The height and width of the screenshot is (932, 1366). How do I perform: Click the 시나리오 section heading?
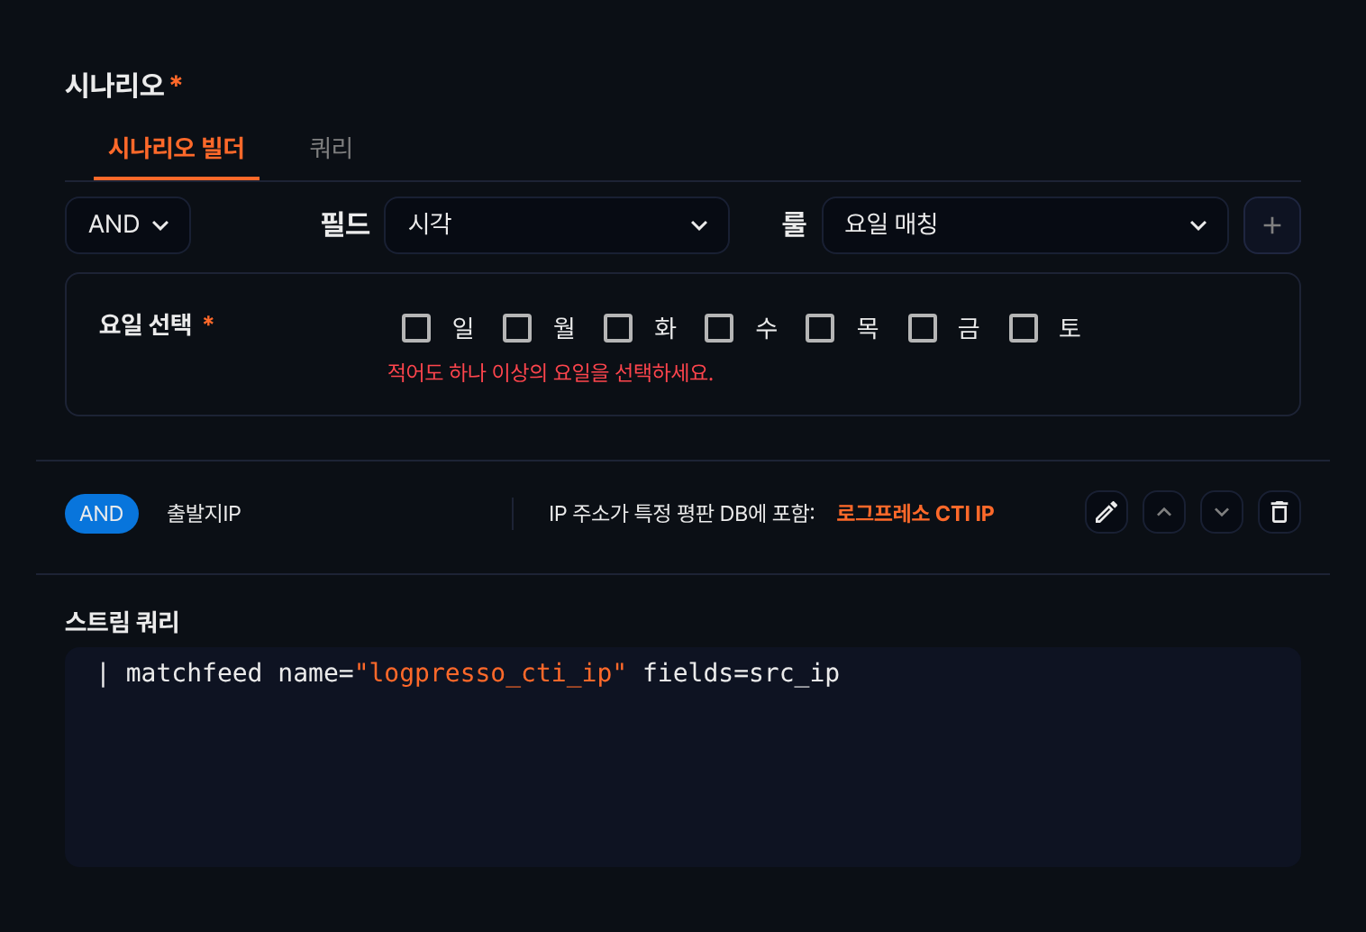pyautogui.click(x=115, y=86)
